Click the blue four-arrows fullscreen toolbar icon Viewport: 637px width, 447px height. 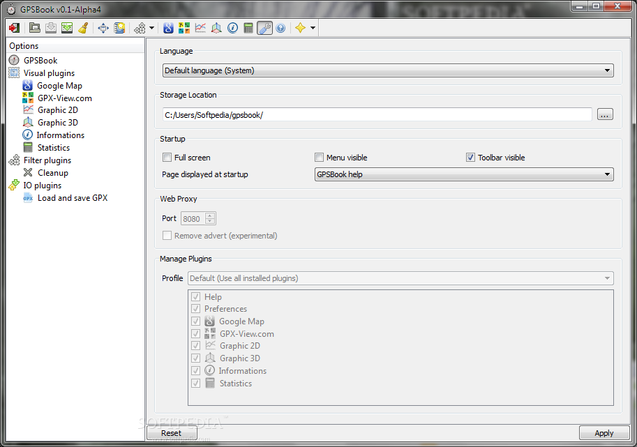[103, 28]
